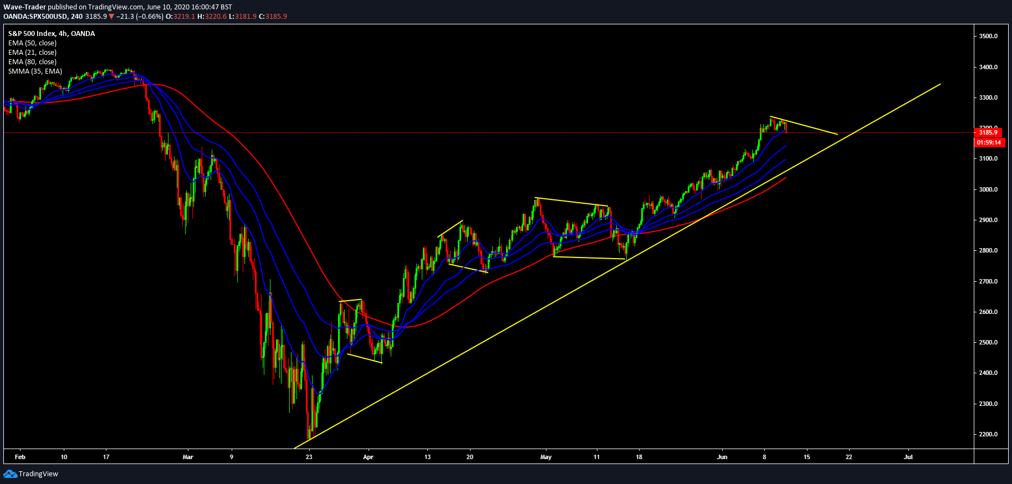
Task: Click the 3300.0 price axis label
Action: click(x=988, y=97)
